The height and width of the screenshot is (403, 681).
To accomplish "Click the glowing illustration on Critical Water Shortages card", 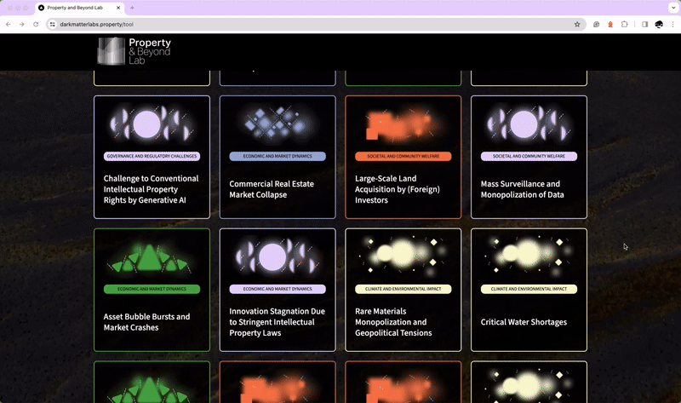I will 529,256.
